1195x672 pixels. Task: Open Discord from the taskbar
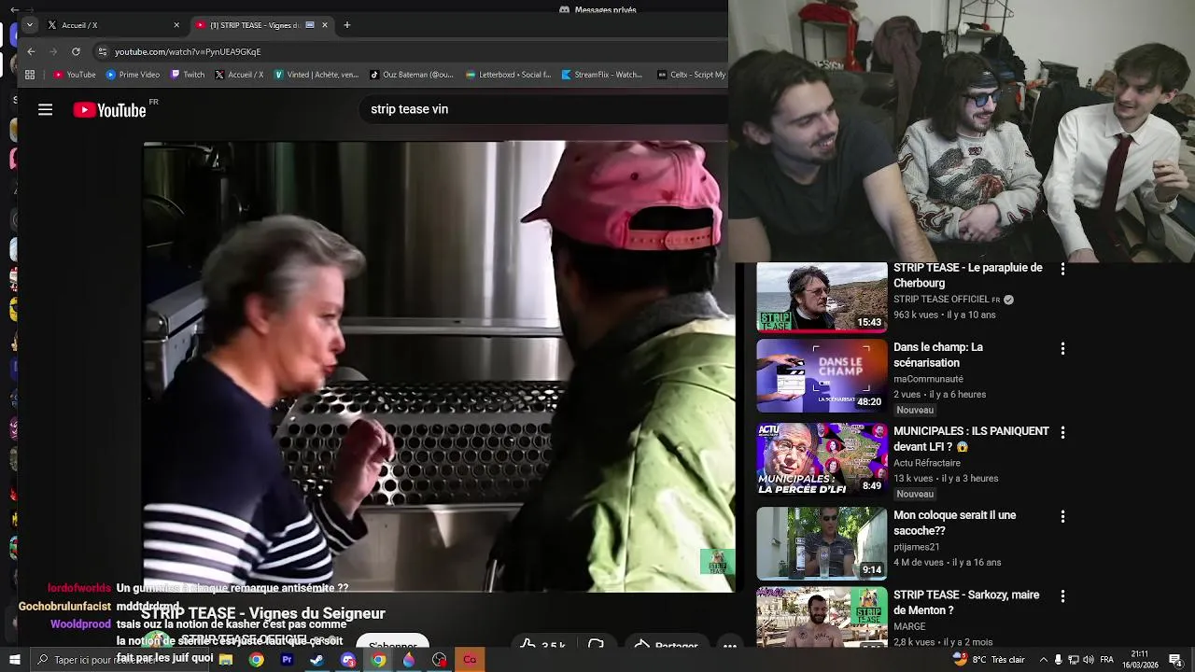pos(348,660)
